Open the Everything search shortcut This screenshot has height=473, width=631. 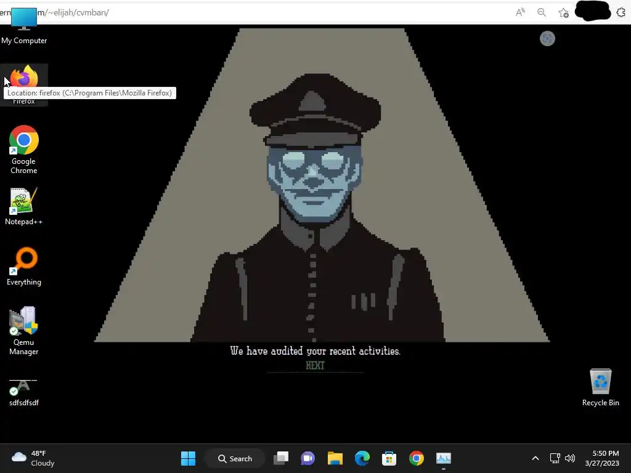[x=24, y=267]
